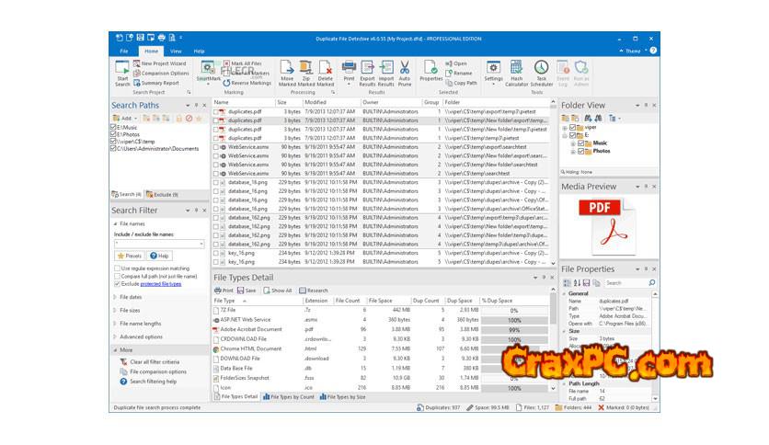The width and height of the screenshot is (769, 445).
Task: Open the Help ribbon tab
Action: point(199,51)
